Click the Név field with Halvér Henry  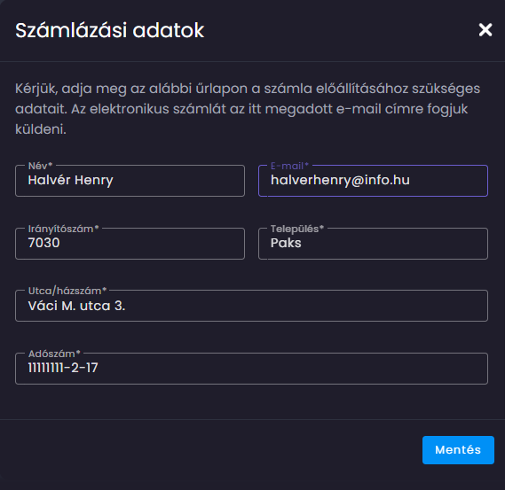click(x=130, y=181)
